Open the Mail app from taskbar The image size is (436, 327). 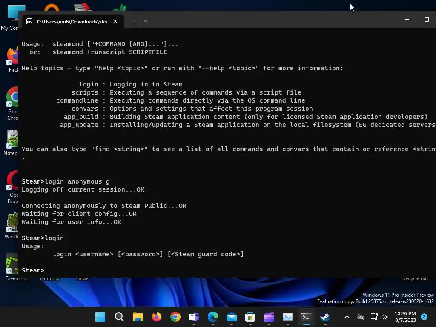point(231,317)
